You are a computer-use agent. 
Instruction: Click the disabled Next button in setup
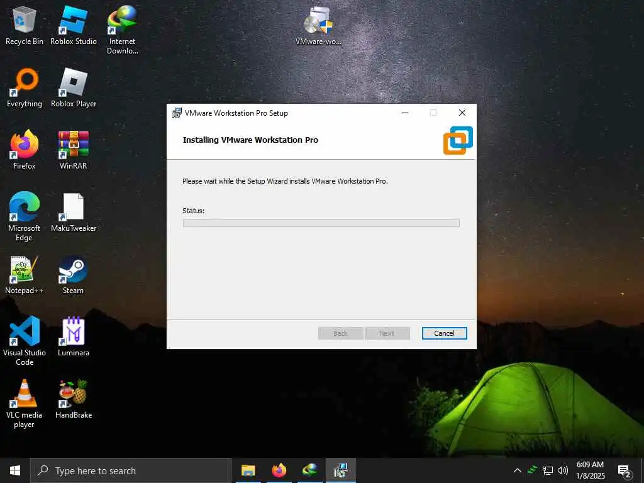coord(387,333)
